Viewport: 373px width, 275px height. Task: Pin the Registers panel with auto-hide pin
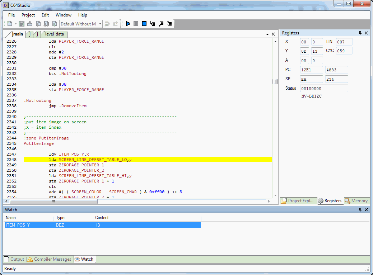coord(360,33)
